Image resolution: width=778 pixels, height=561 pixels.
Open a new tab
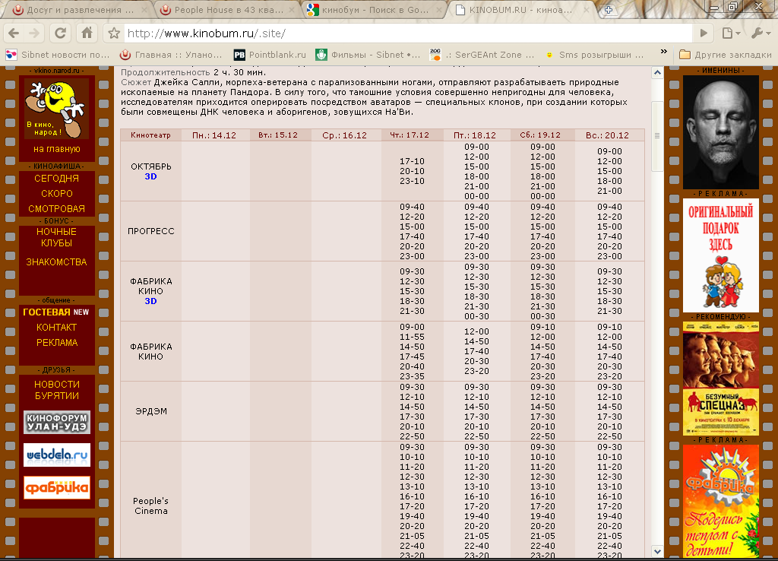point(609,11)
